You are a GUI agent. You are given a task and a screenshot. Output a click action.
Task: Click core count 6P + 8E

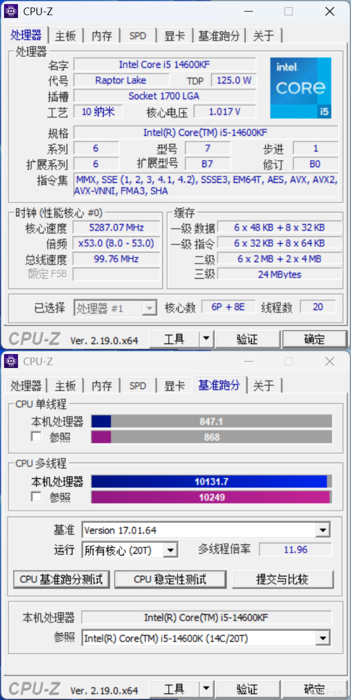click(x=228, y=307)
